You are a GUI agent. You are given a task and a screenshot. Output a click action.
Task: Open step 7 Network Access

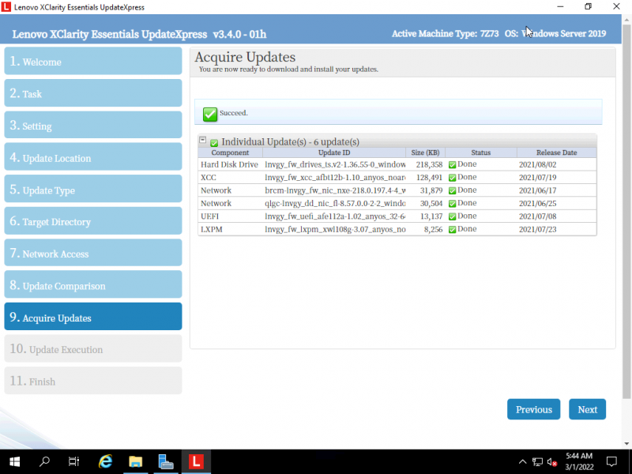tap(93, 253)
